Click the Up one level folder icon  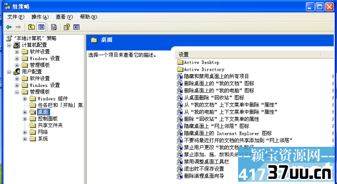coord(32,27)
